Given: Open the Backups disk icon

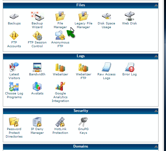Looking at the screenshot, I should (x=14, y=16).
